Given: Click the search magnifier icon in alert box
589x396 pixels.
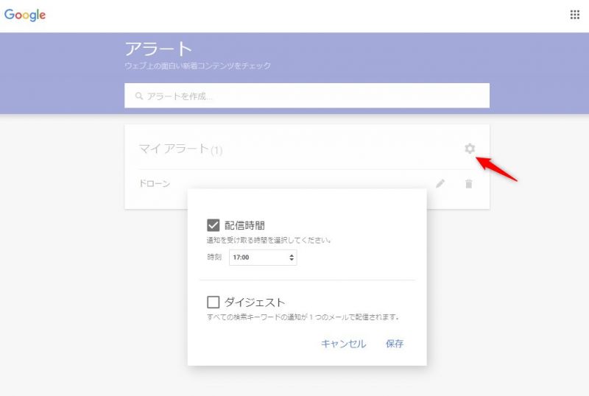Looking at the screenshot, I should (x=139, y=96).
